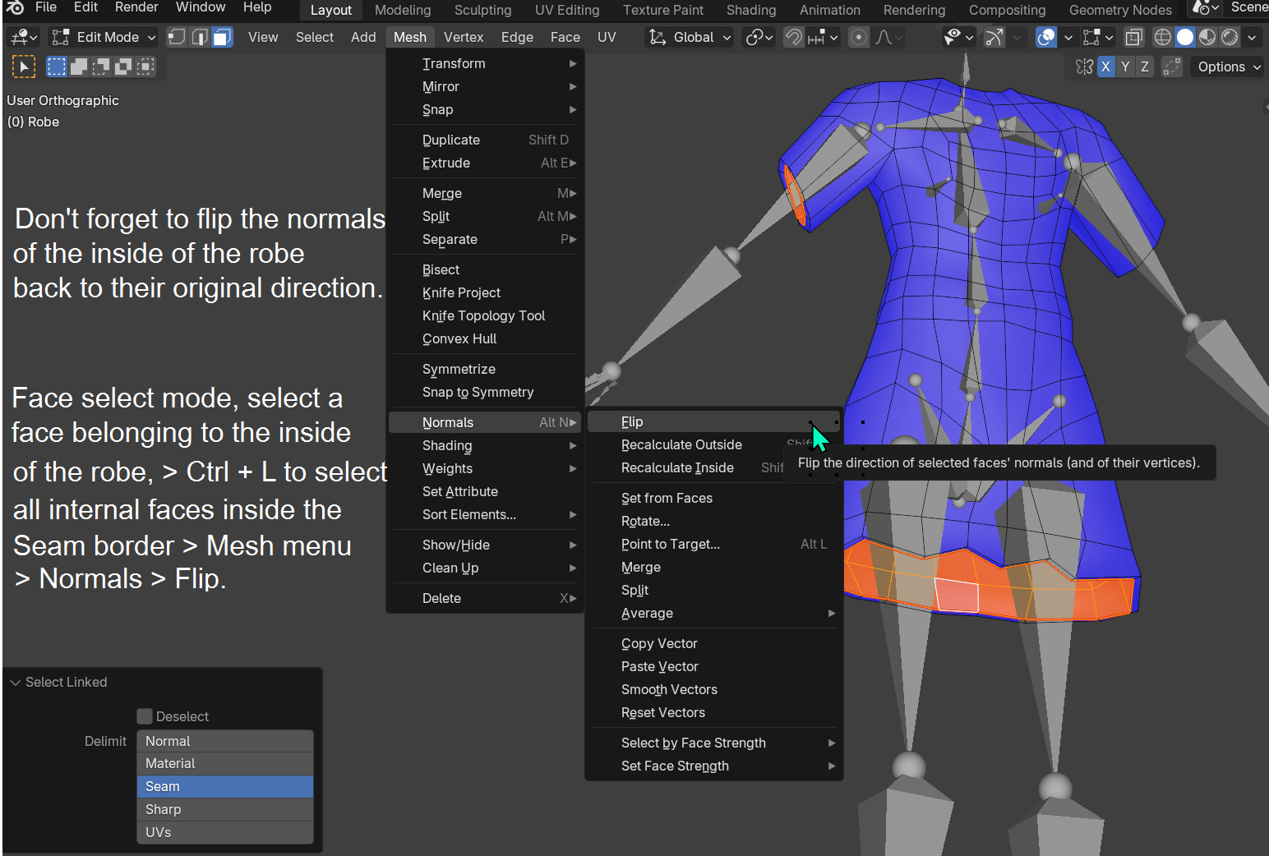Expand the Average normals submenu

pyautogui.click(x=714, y=613)
